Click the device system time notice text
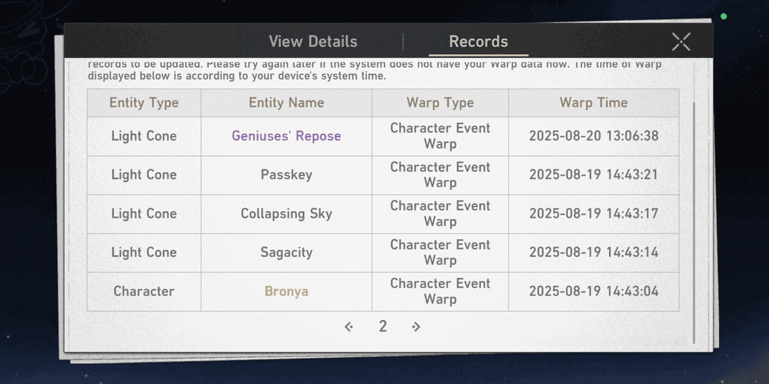Screen dimensions: 769x384 click(x=374, y=71)
